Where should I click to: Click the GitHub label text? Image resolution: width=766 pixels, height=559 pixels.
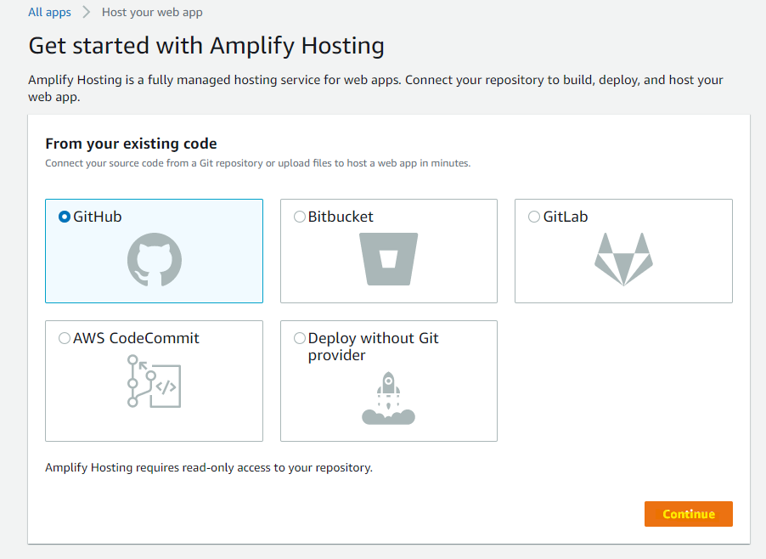pyautogui.click(x=98, y=217)
